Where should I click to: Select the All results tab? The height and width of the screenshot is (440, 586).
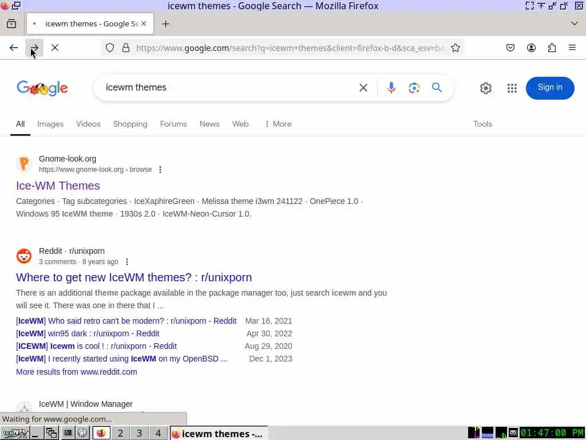(x=20, y=124)
